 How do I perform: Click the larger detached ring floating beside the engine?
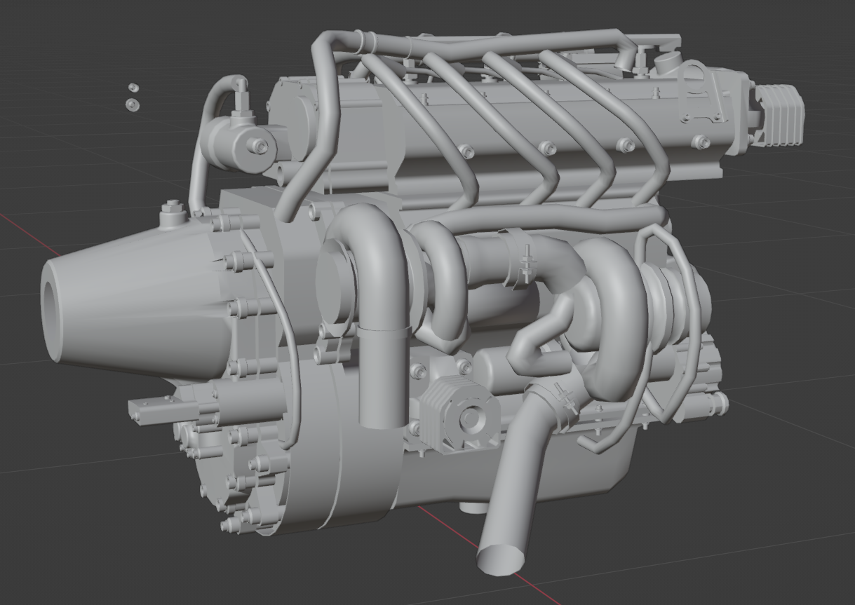point(132,104)
